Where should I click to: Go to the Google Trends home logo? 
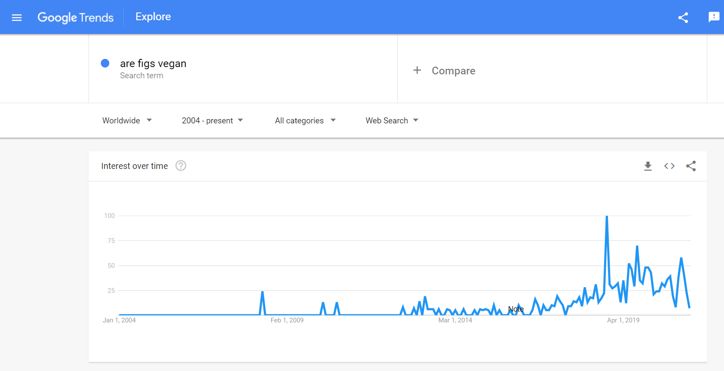click(76, 18)
